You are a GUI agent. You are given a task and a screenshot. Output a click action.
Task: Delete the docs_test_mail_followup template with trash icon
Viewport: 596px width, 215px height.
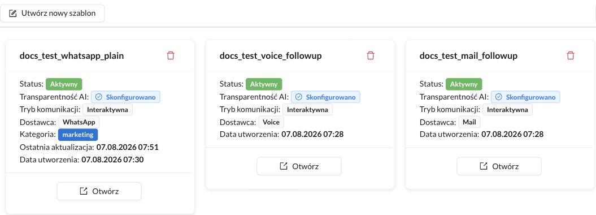point(571,55)
